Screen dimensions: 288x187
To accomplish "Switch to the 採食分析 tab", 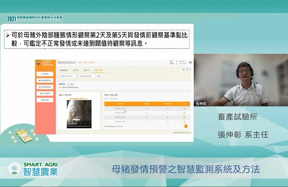I will [86, 70].
